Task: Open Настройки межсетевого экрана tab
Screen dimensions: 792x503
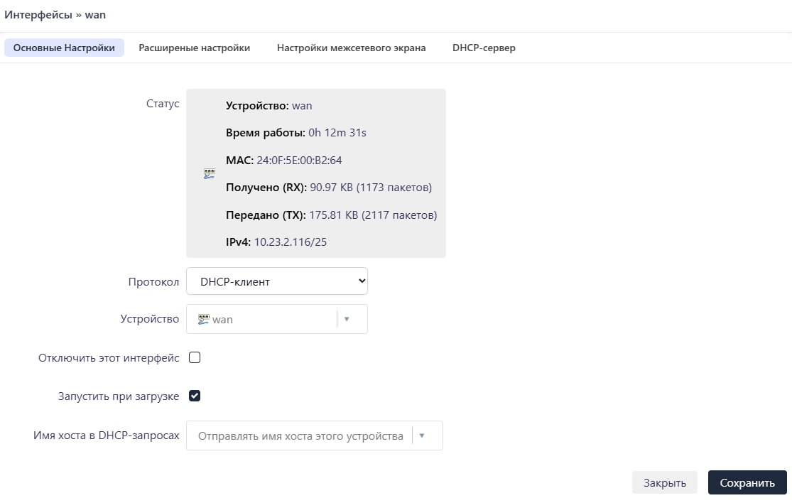Action: [x=351, y=48]
